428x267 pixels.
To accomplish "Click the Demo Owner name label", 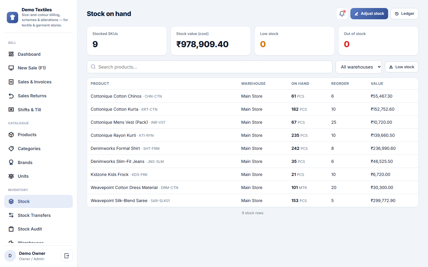I will tap(32, 253).
